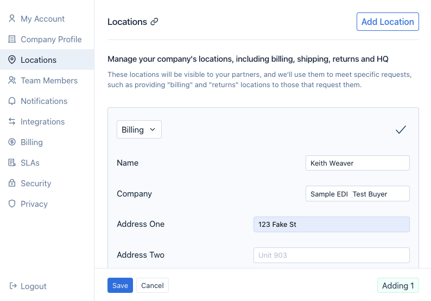Click the Address Two input field
This screenshot has width=431, height=301.
tap(332, 255)
